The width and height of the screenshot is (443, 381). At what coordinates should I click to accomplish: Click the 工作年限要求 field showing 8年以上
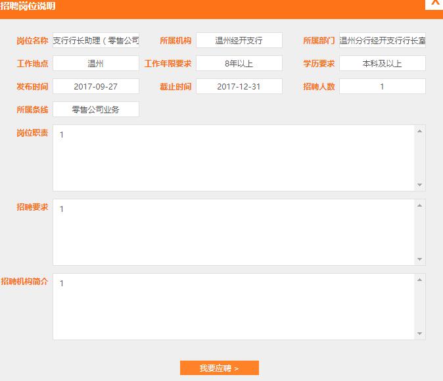239,64
